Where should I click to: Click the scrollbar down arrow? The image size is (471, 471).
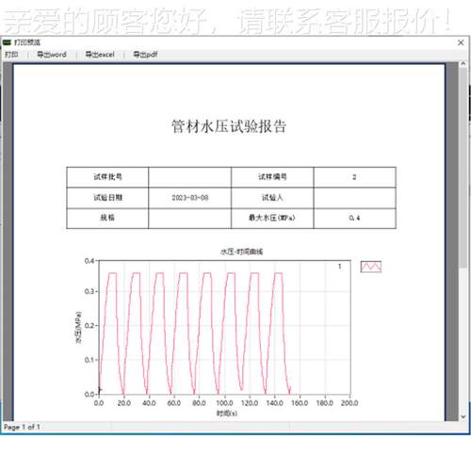coord(463,416)
